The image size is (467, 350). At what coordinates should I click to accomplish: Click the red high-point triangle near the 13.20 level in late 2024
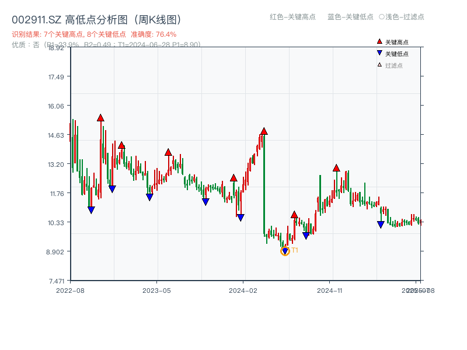tap(336, 167)
